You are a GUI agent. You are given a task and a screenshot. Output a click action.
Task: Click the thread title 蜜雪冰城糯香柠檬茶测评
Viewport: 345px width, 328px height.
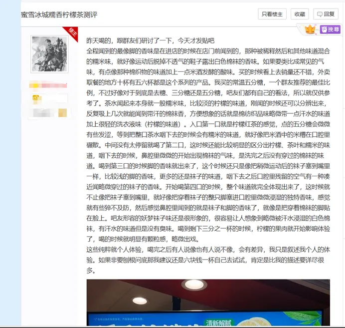pos(59,15)
